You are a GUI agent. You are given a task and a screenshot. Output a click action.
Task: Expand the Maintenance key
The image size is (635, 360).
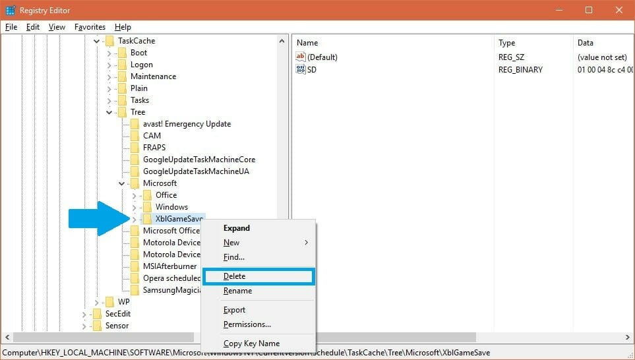109,76
